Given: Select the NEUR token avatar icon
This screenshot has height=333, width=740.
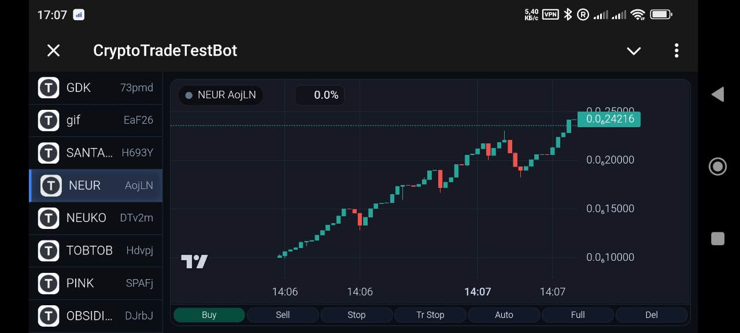Looking at the screenshot, I should pos(50,185).
